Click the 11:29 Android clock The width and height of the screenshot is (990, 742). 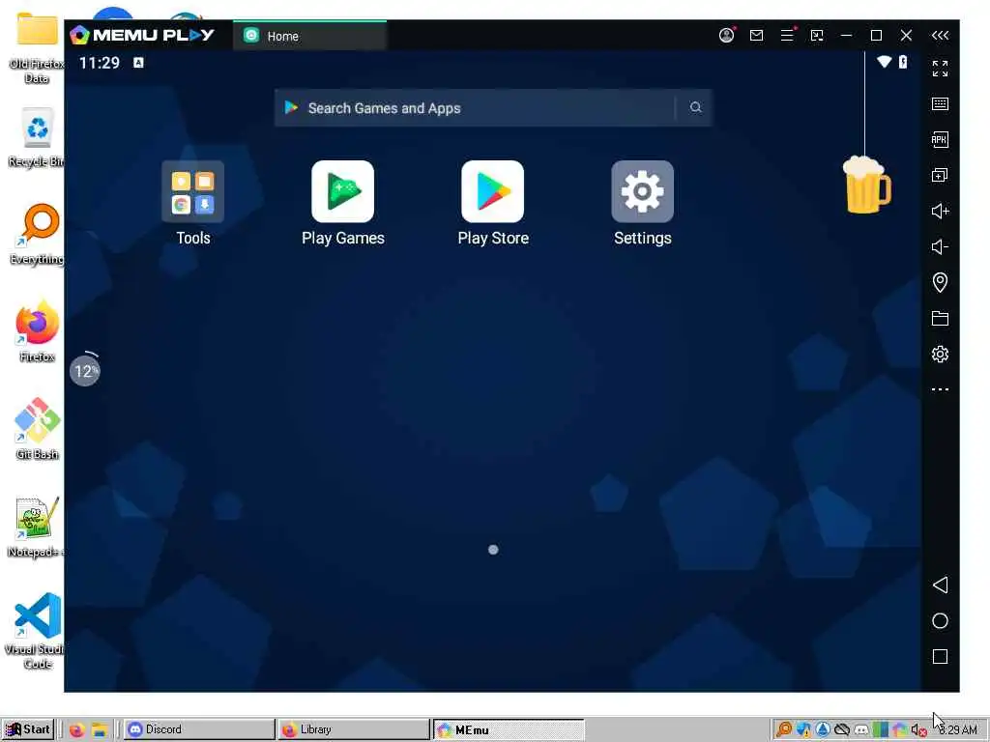point(100,63)
